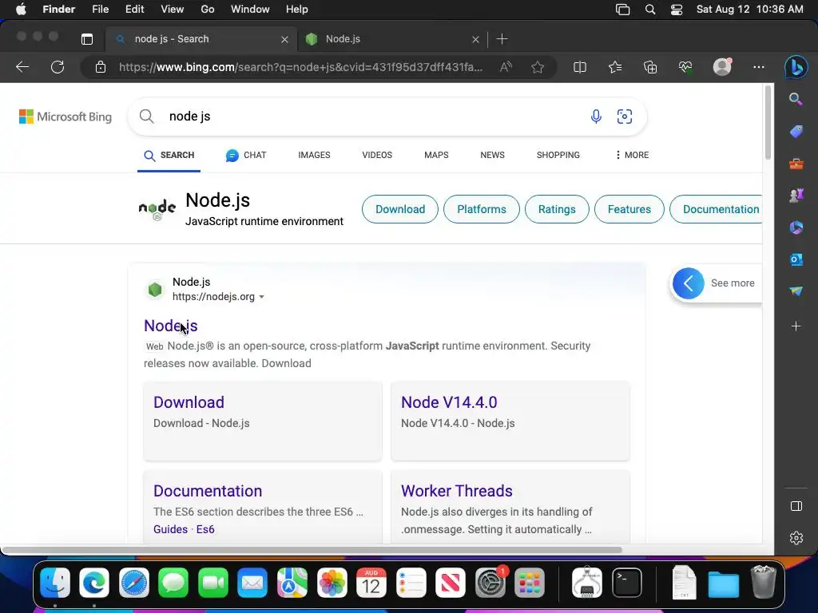Open sidebar Microsoft 365 icon
The image size is (818, 613).
coord(796,227)
